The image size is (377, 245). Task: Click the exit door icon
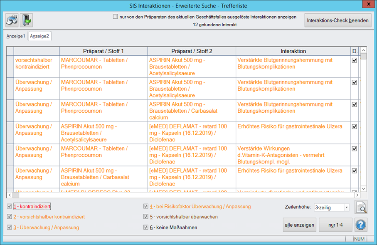[26, 20]
